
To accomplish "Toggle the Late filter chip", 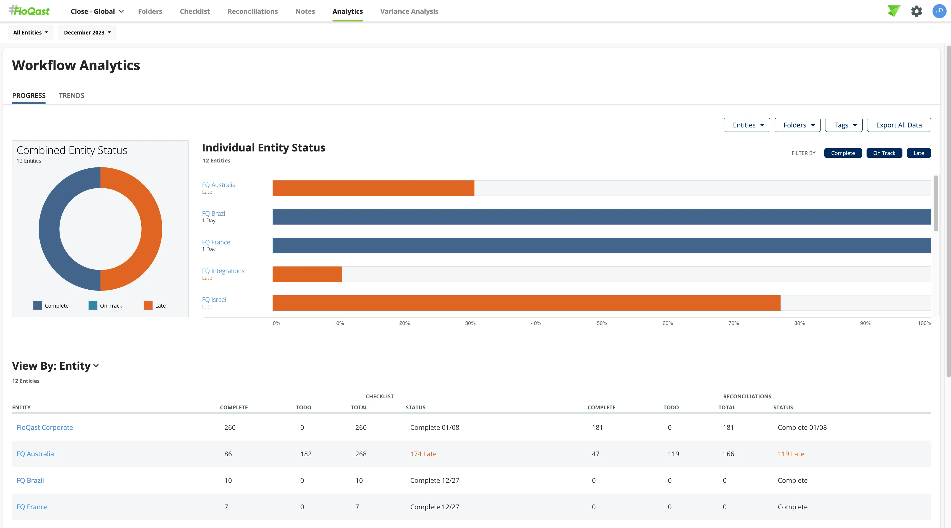I will click(x=918, y=153).
